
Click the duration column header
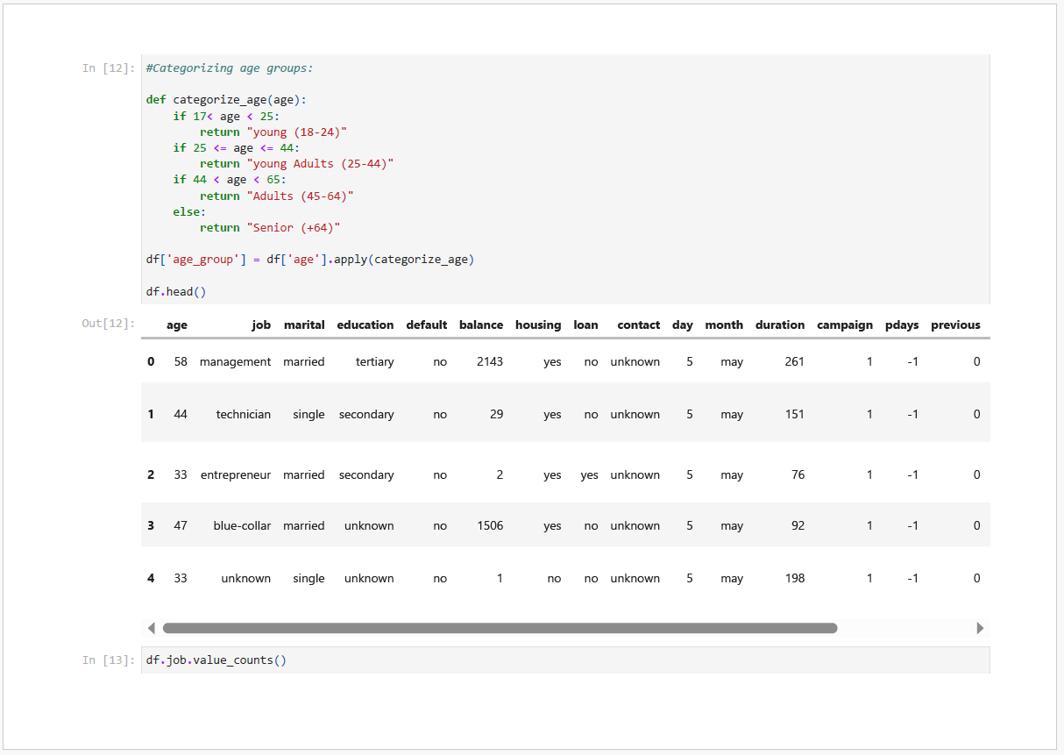[x=779, y=325]
